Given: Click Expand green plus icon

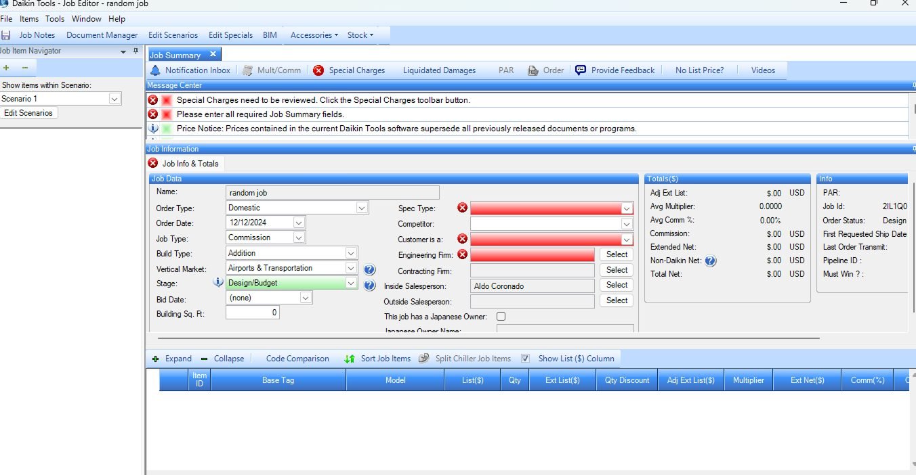Looking at the screenshot, I should 156,359.
